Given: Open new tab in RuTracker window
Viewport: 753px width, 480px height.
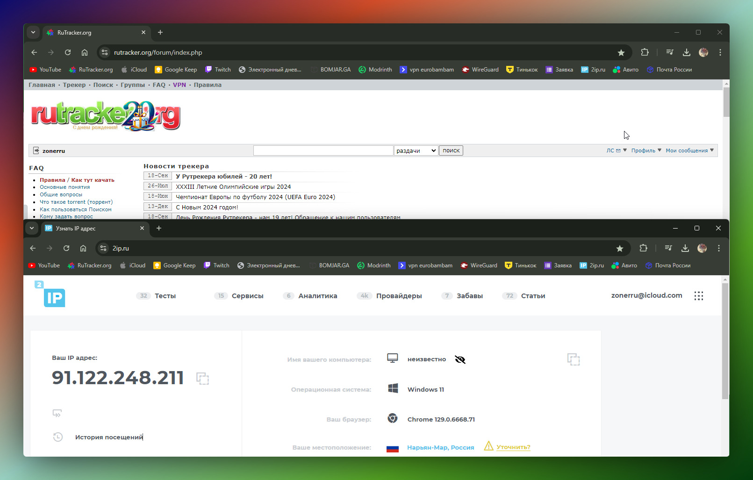Looking at the screenshot, I should 160,32.
